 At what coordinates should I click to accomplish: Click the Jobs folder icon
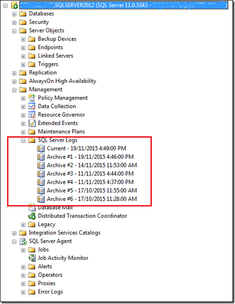click(31, 249)
